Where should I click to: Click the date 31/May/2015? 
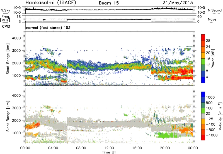[178, 3]
